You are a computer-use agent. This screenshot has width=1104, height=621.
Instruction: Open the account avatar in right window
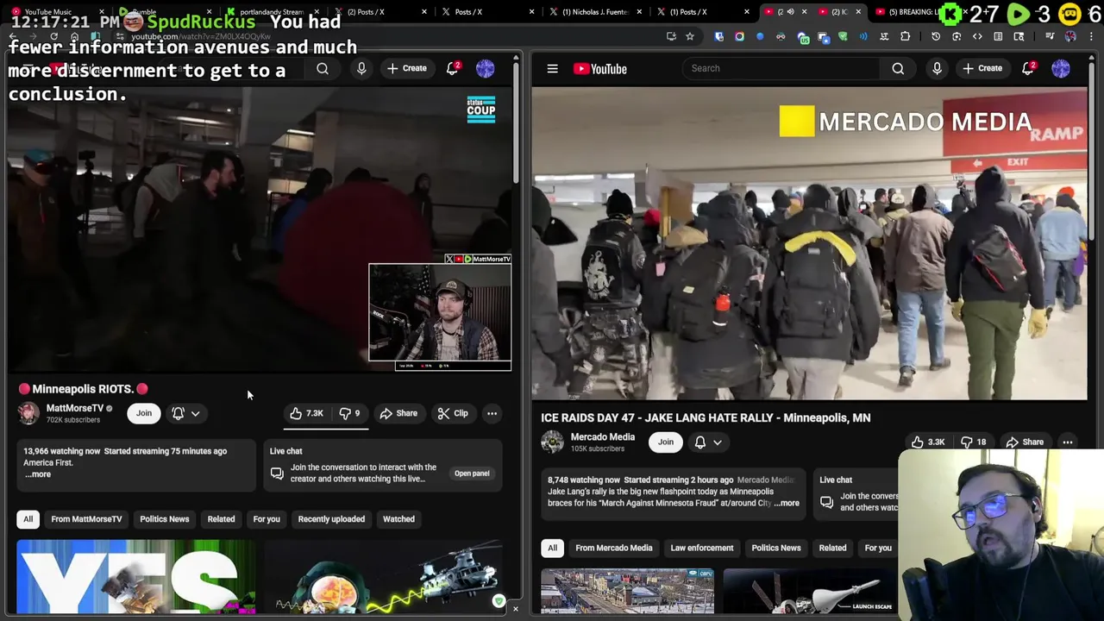click(1061, 68)
